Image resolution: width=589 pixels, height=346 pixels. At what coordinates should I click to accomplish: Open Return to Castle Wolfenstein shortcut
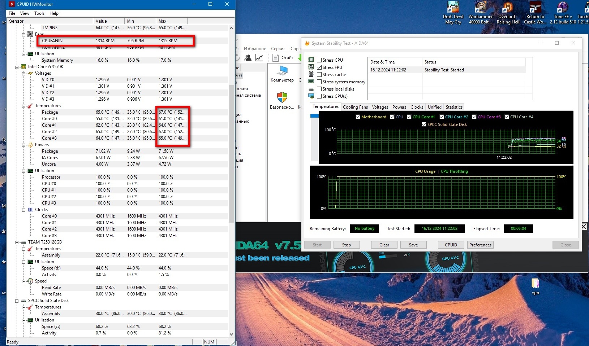(535, 13)
